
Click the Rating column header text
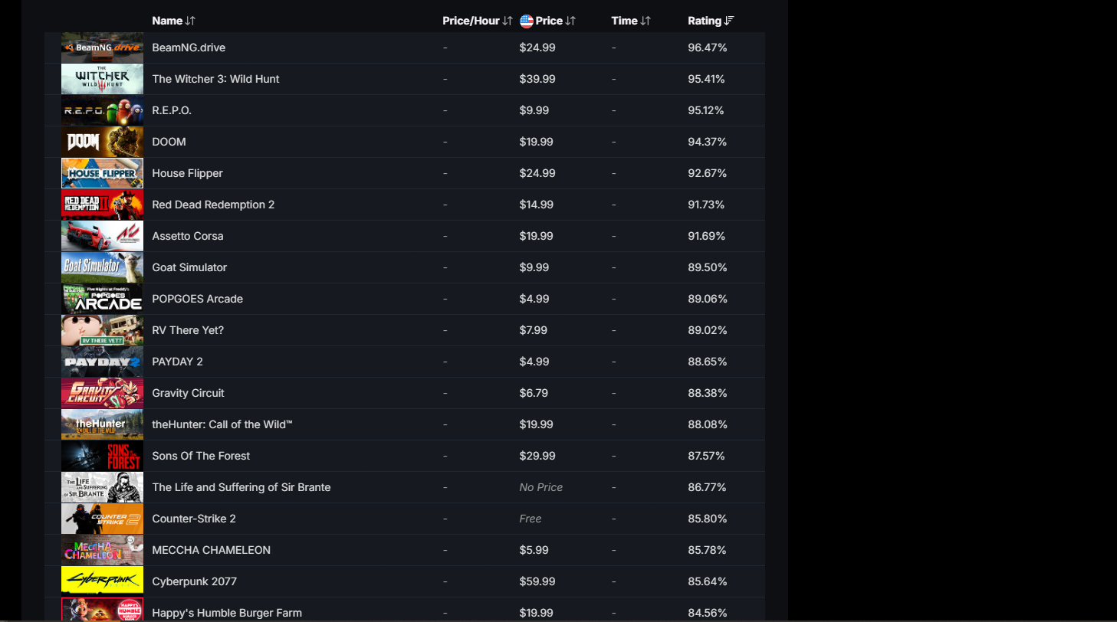point(705,21)
